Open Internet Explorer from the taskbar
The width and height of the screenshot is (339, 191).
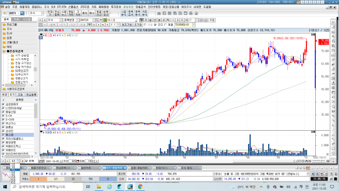click(x=109, y=187)
